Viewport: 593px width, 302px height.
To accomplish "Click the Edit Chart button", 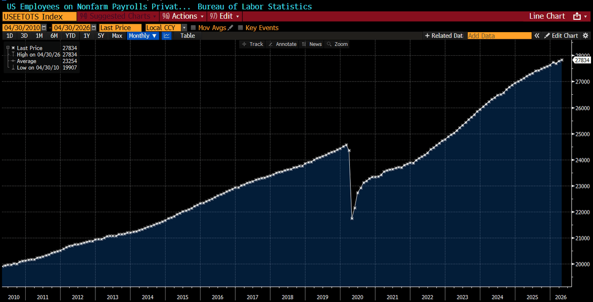I will (x=561, y=36).
